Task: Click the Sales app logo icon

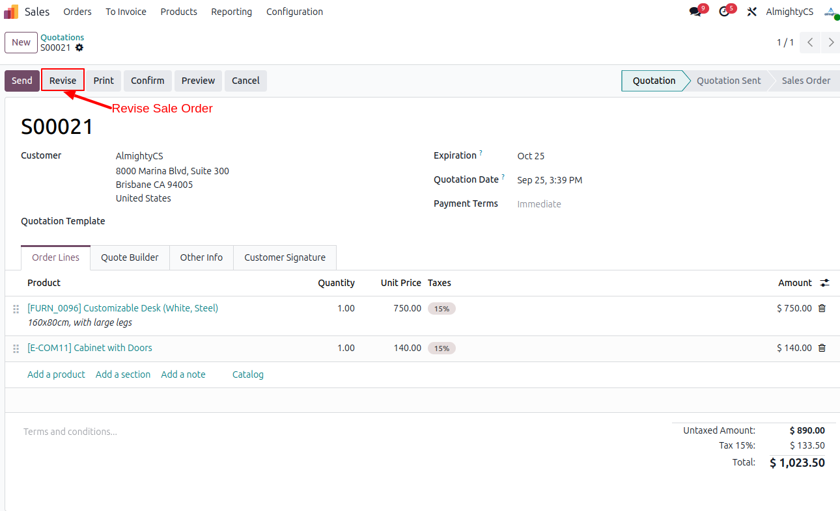Action: point(11,12)
